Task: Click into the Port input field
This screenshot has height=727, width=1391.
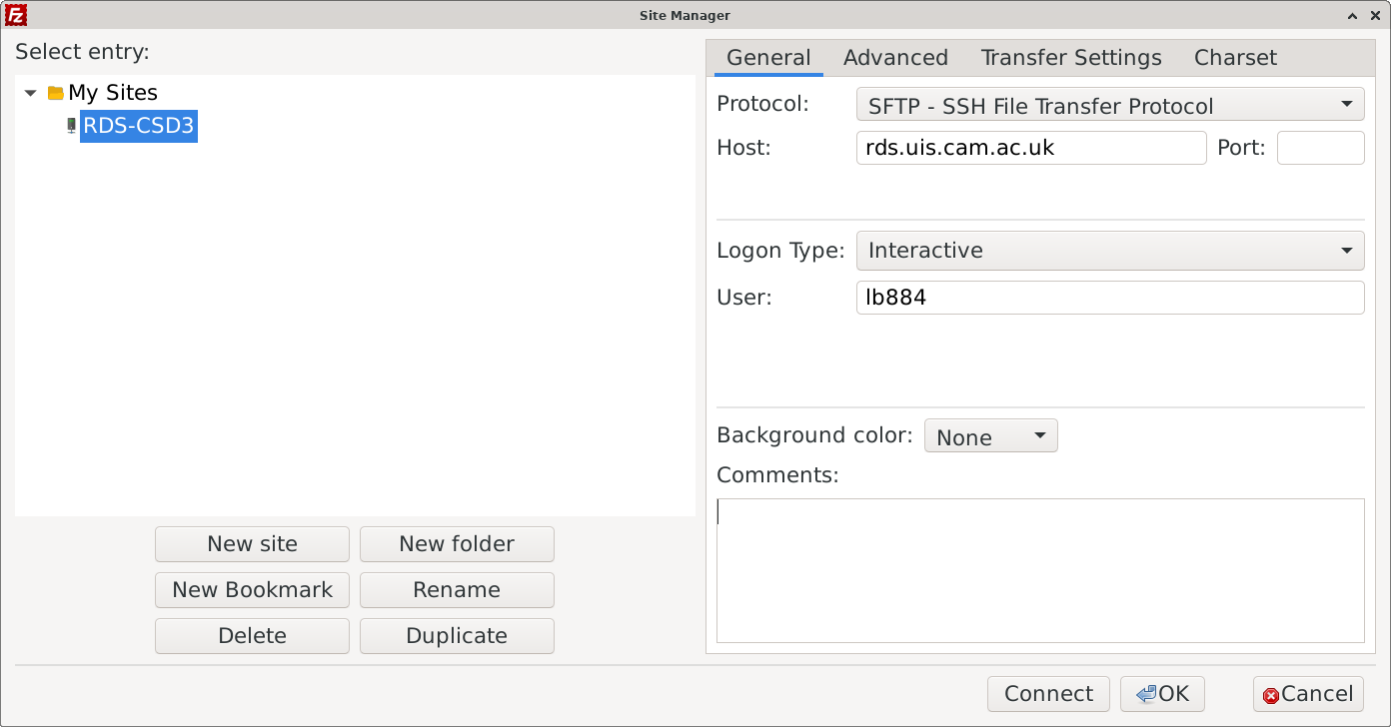Action: (x=1320, y=149)
